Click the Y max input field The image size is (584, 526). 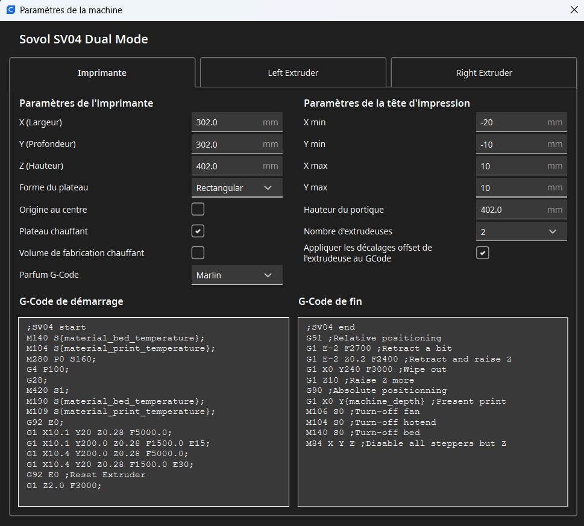point(521,187)
